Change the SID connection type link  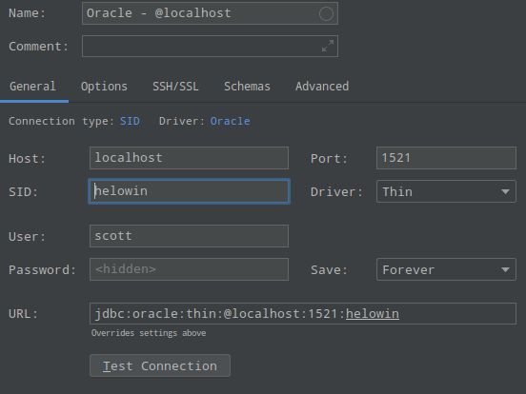pyautogui.click(x=130, y=121)
